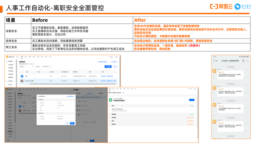This screenshot has height=144, width=257.
Task: Tick 个人原因 checkbox in reason modal
Action: click(x=56, y=103)
